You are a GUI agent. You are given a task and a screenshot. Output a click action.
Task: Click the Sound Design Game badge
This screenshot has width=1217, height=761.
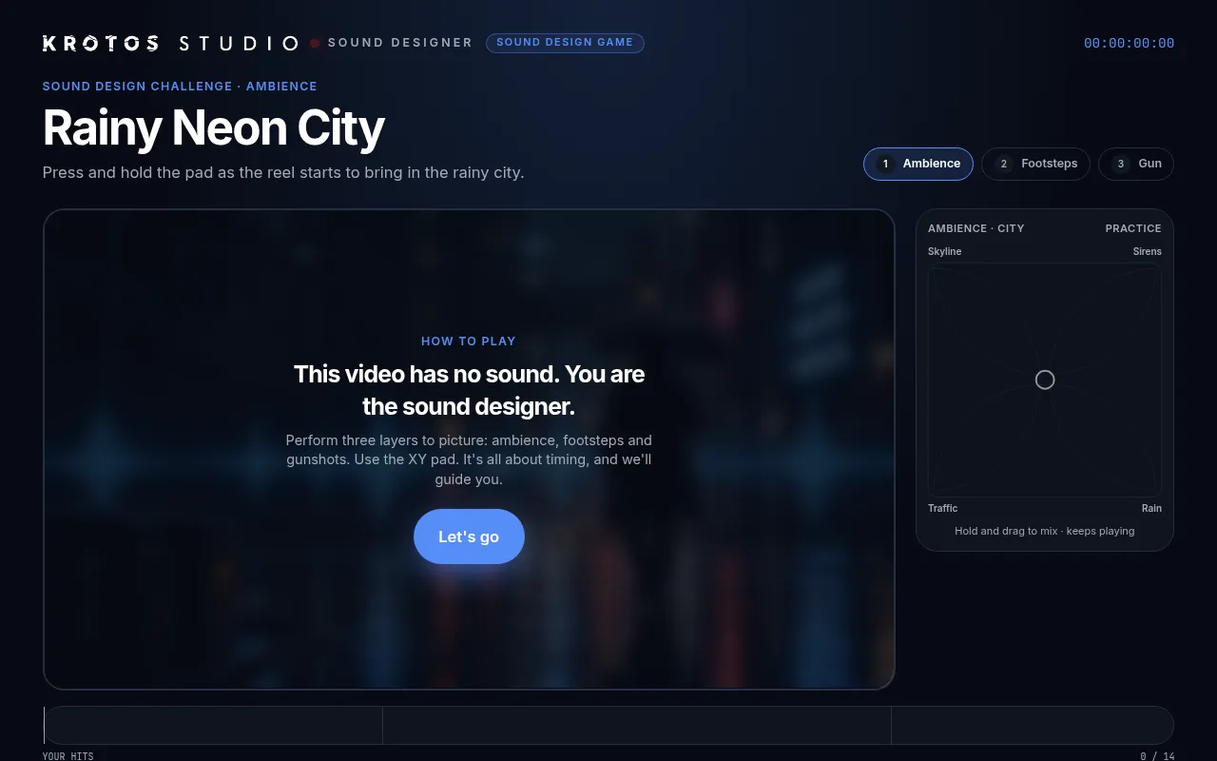[x=565, y=43]
